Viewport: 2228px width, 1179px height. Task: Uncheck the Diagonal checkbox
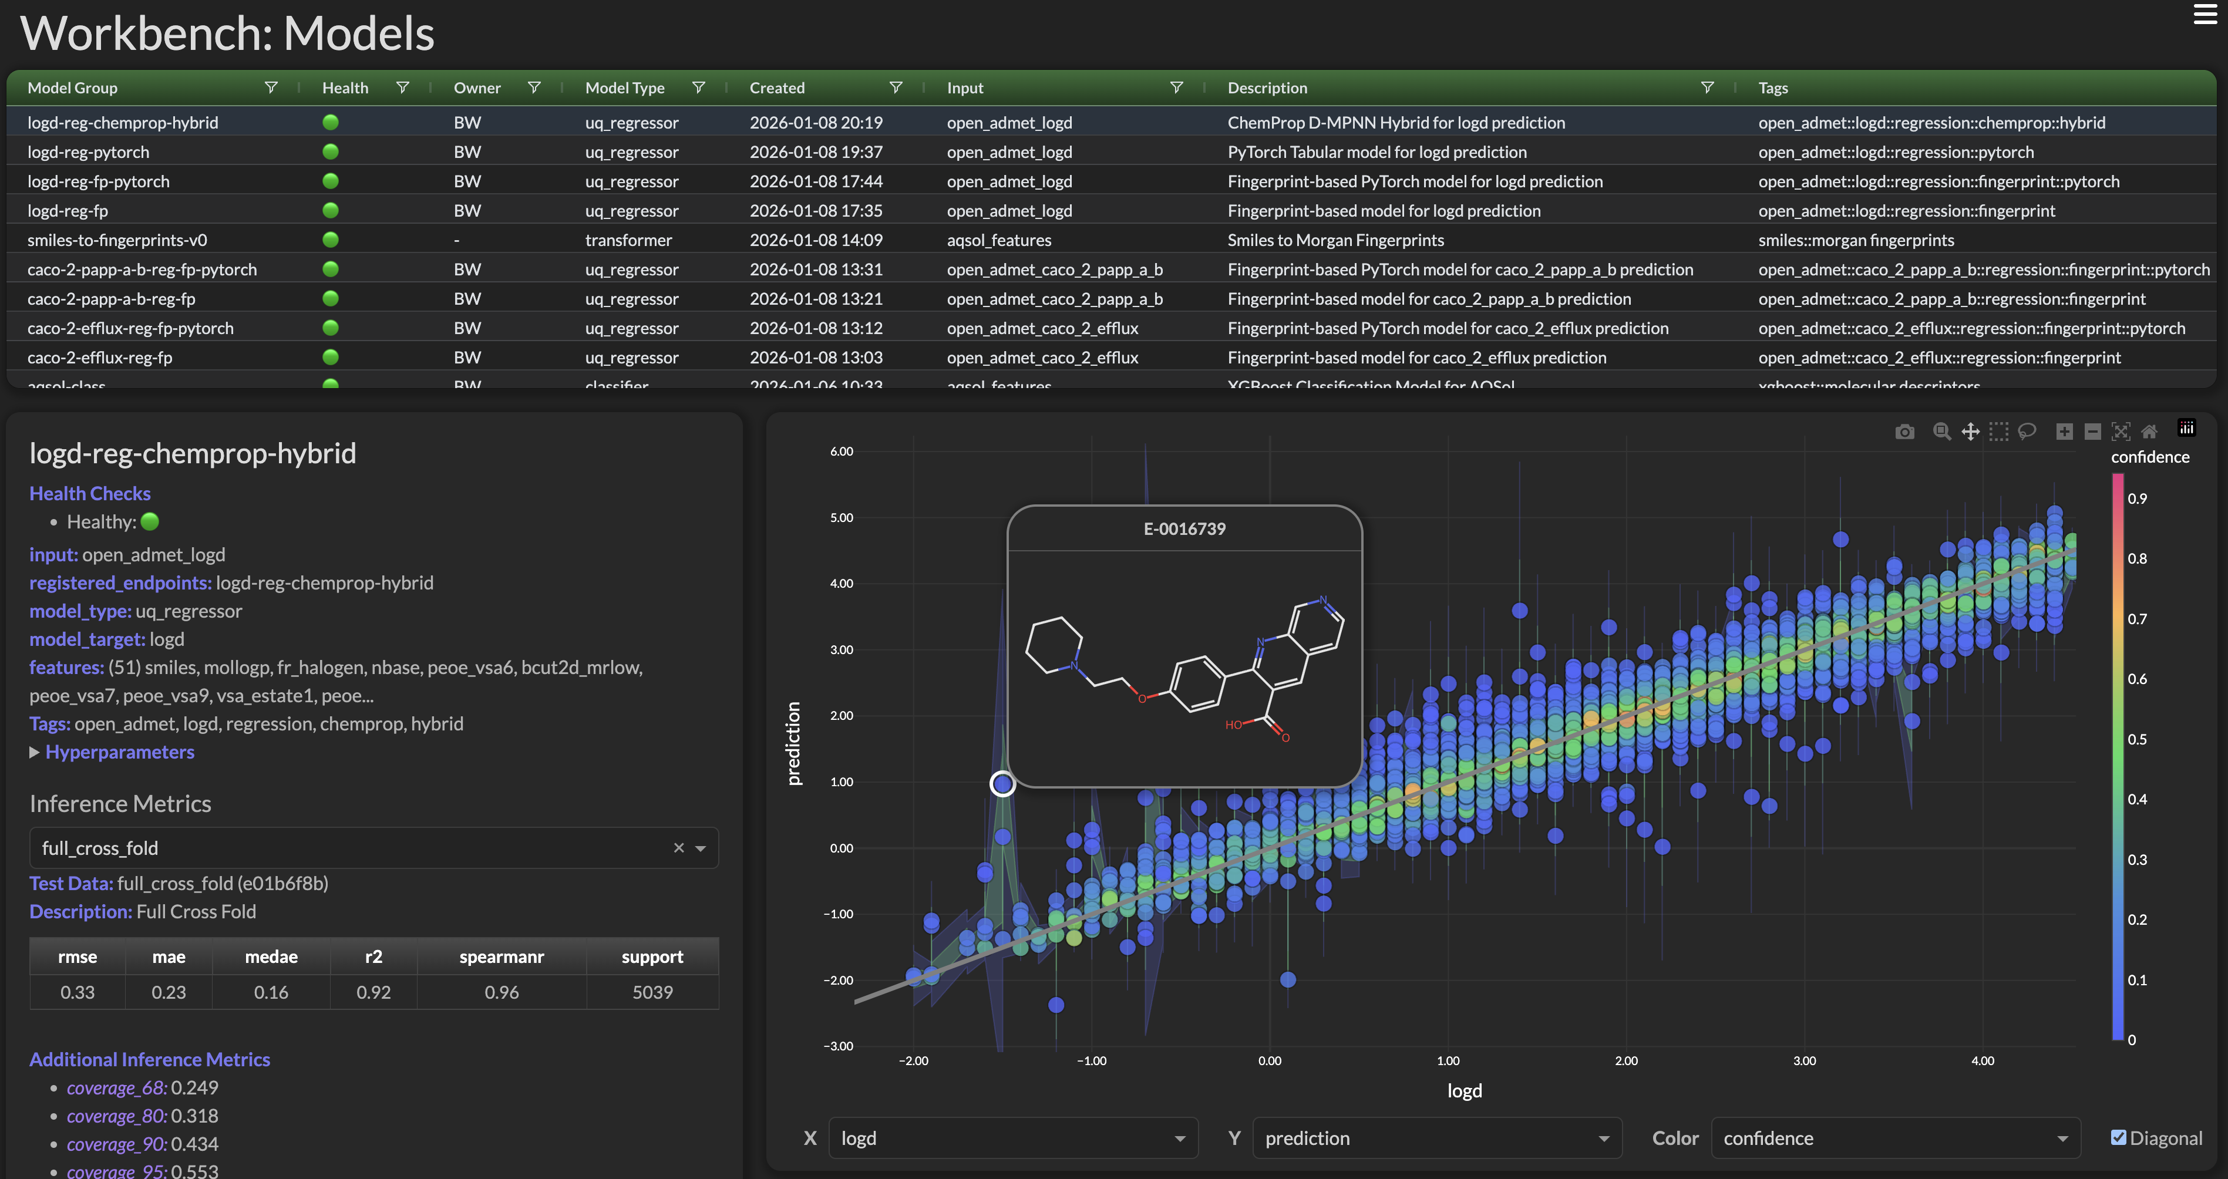pyautogui.click(x=2118, y=1137)
